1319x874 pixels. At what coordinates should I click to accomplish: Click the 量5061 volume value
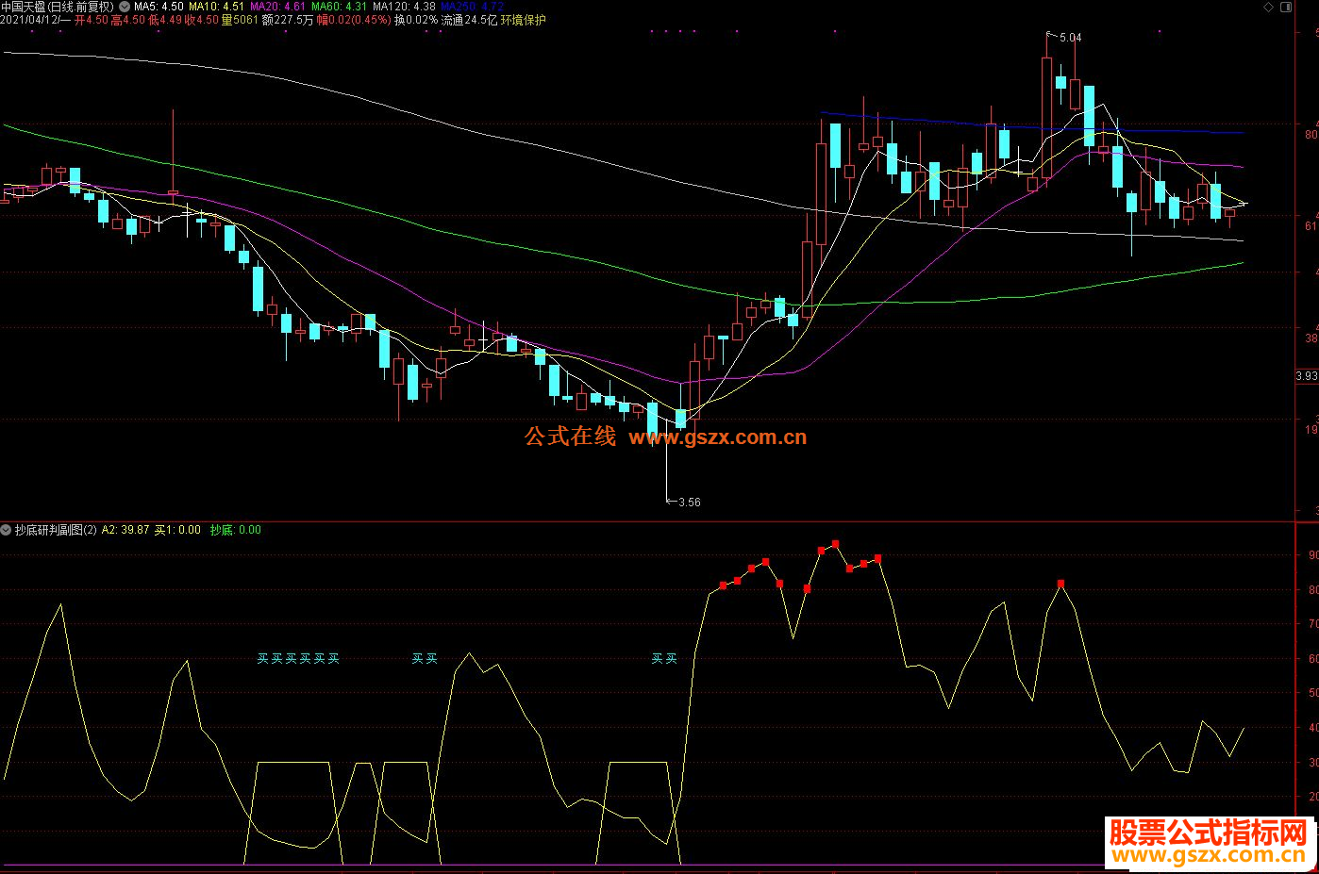click(x=240, y=20)
